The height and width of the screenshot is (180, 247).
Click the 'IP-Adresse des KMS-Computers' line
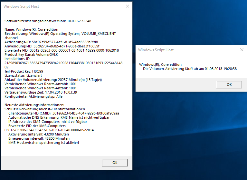click(48, 122)
